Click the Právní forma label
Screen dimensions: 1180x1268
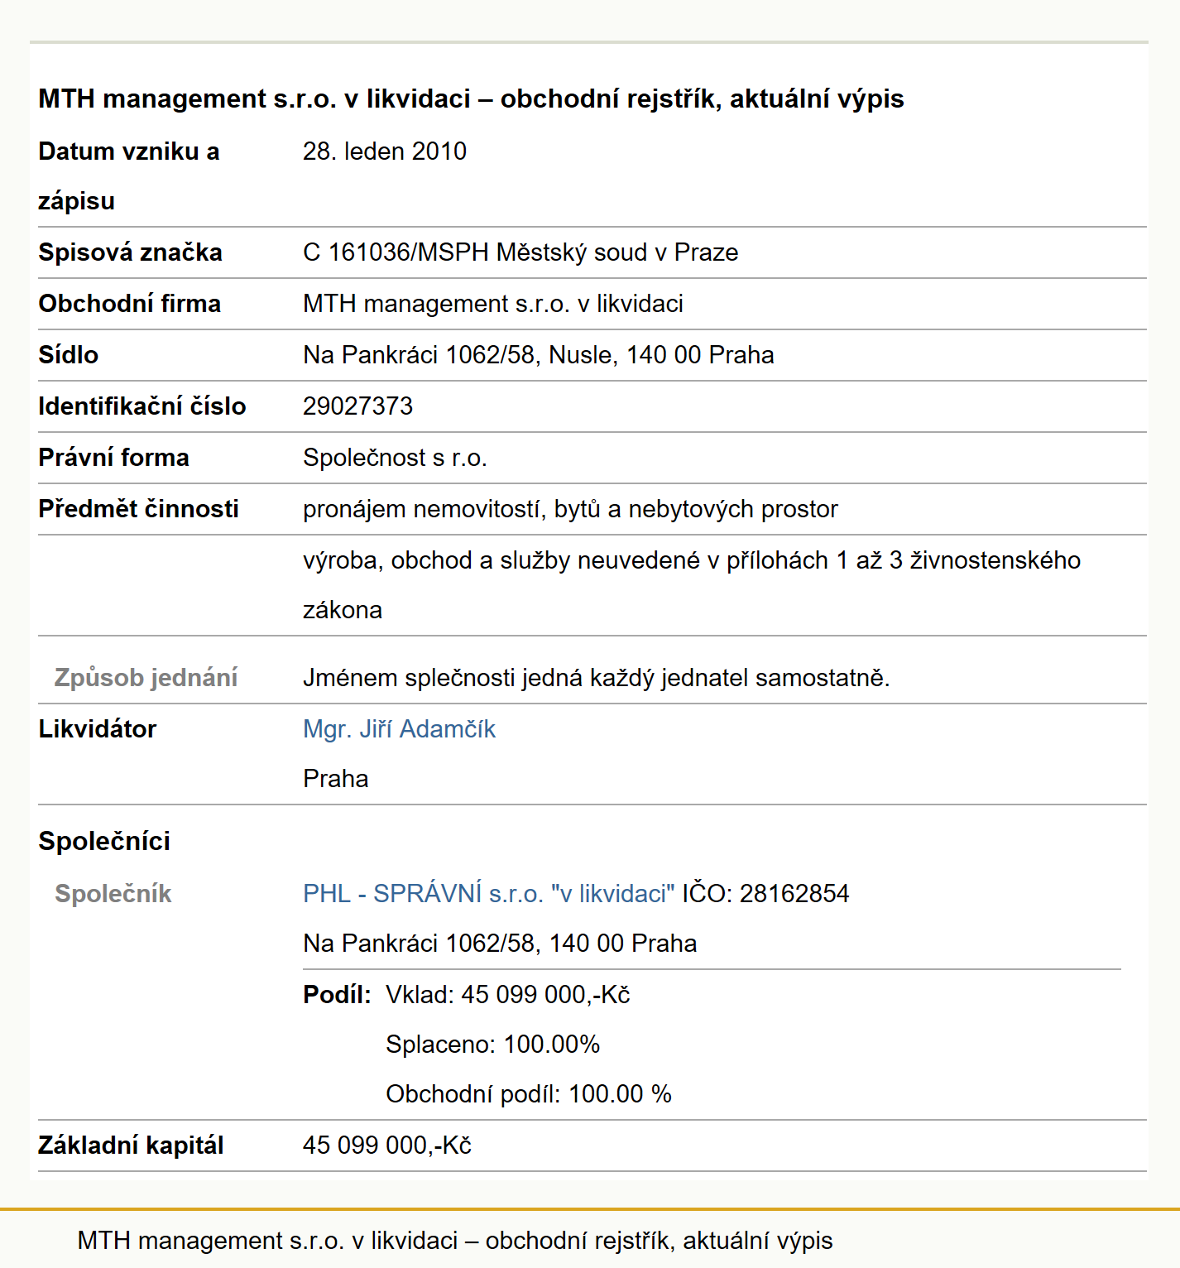(113, 458)
